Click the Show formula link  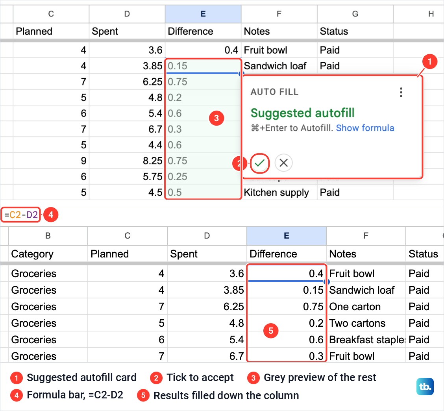[x=365, y=128]
